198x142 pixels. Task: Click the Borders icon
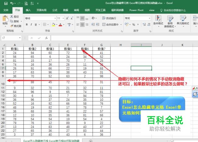pyautogui.click(x=44, y=24)
